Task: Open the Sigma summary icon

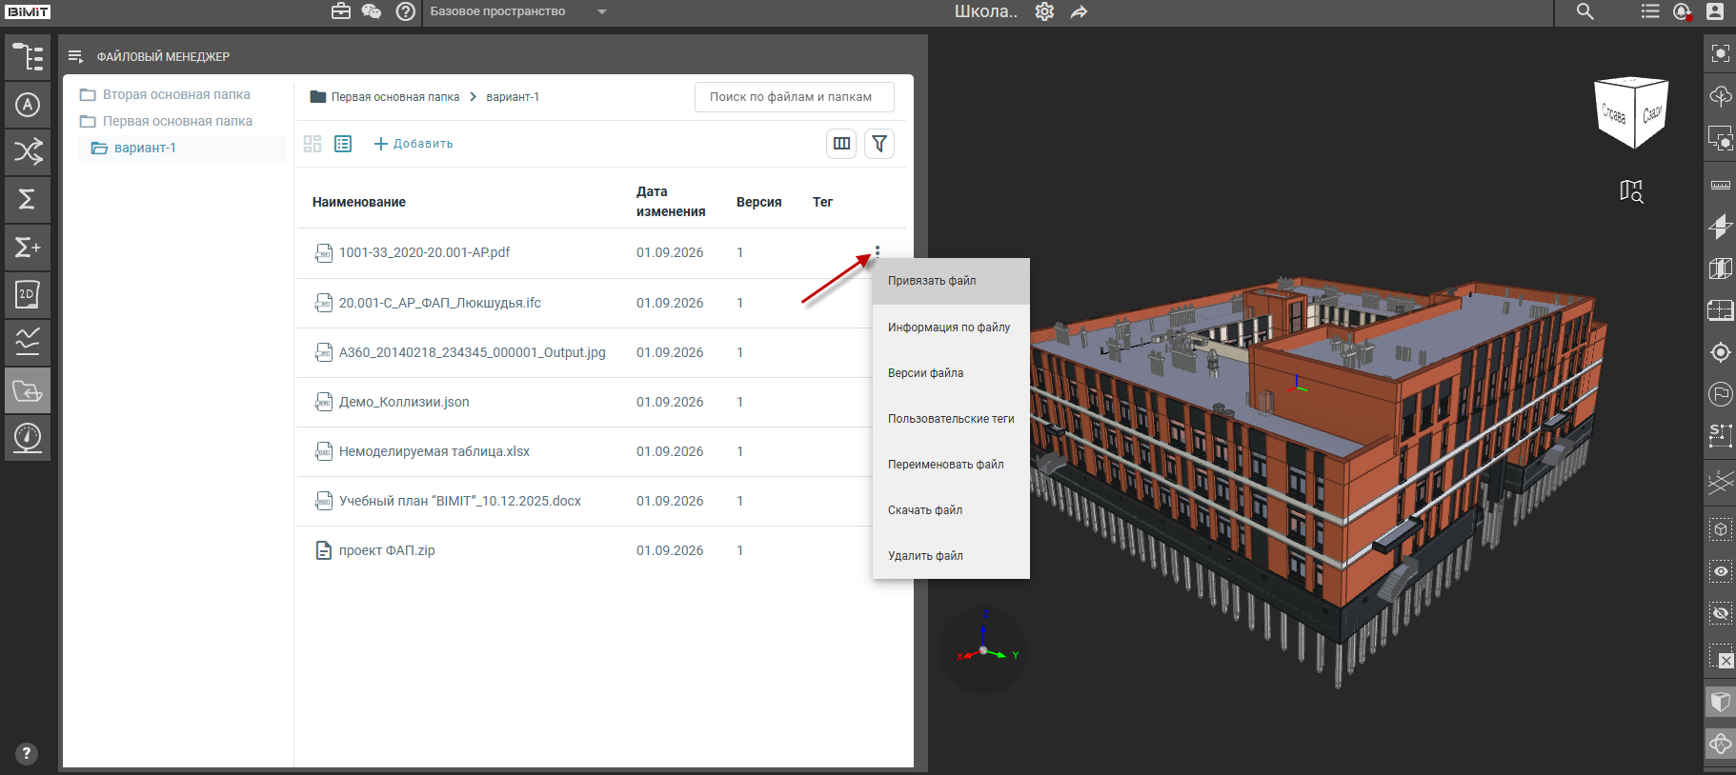Action: click(28, 200)
